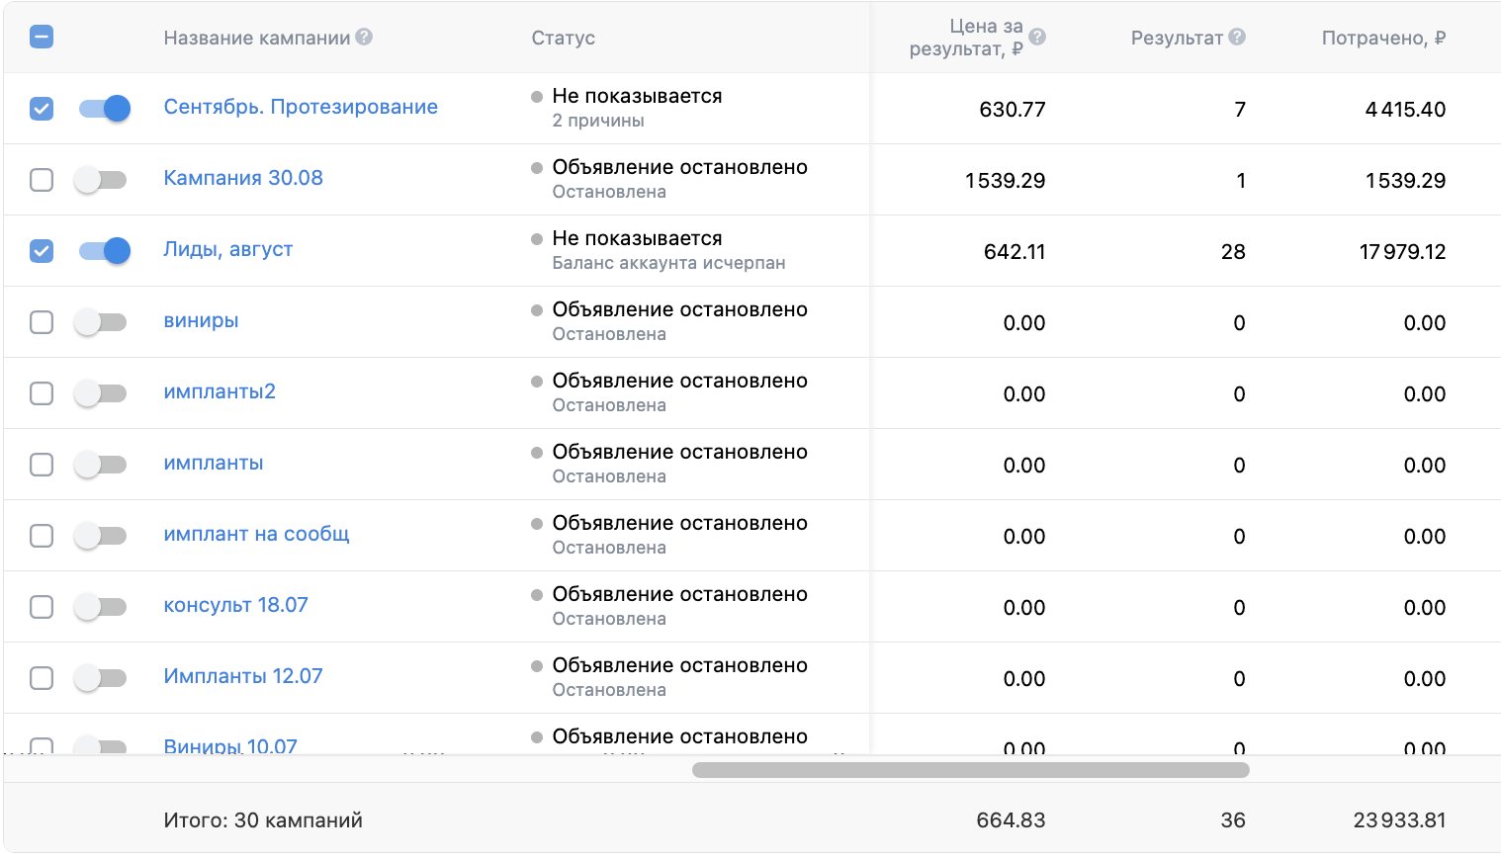Check the имплант на сообщ checkbox
The image size is (1501, 860).
point(42,536)
